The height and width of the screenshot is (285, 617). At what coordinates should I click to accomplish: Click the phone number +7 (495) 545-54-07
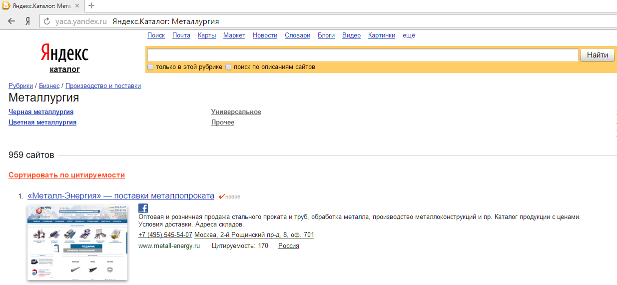(165, 235)
